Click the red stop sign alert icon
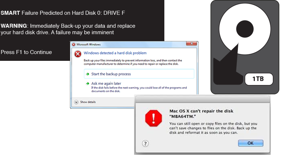 [154, 118]
